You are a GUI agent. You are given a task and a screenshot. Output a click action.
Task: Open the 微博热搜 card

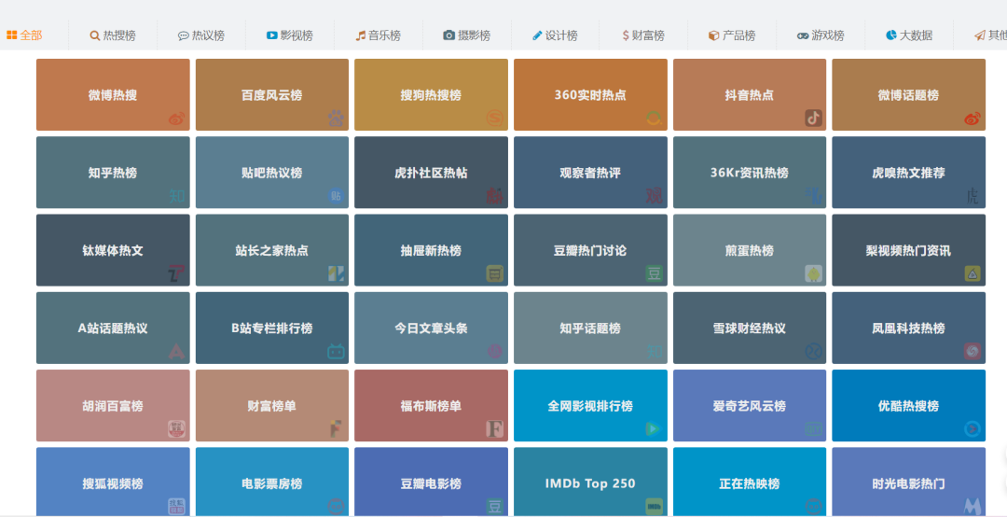[x=113, y=94]
